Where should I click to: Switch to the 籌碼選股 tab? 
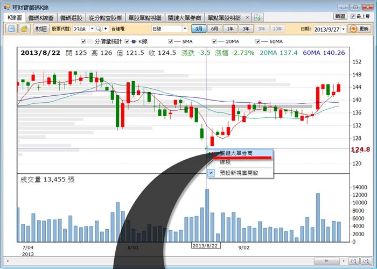click(x=71, y=18)
